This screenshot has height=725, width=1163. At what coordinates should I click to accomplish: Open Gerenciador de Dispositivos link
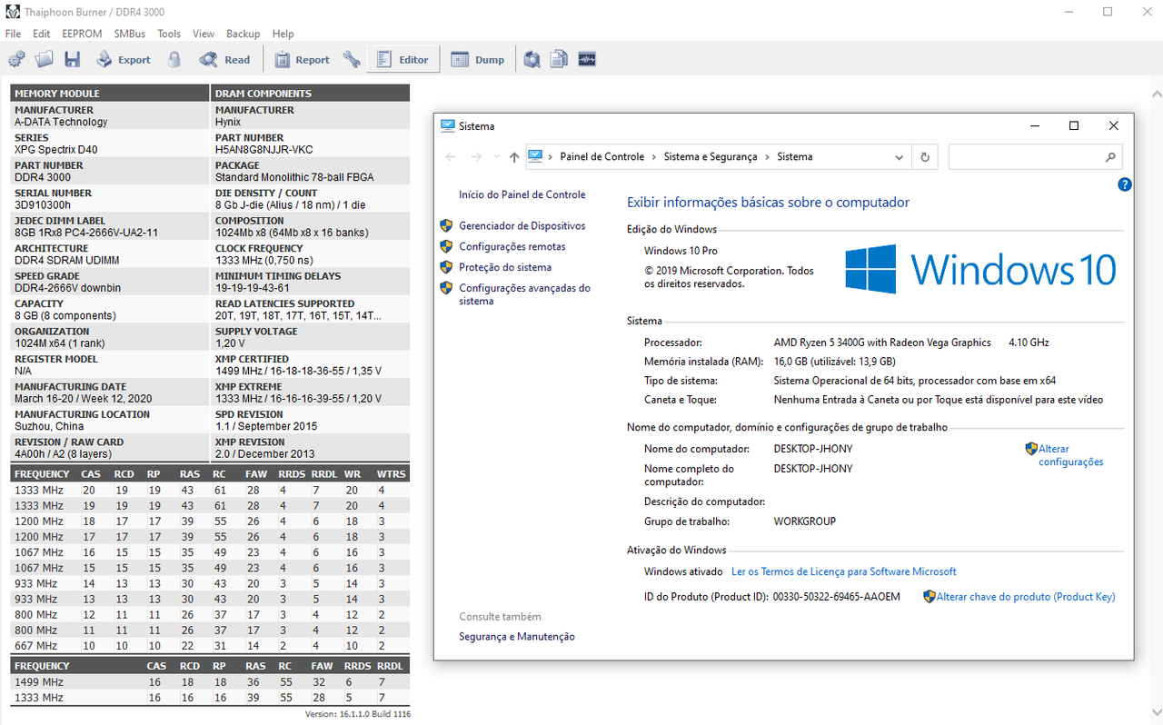tap(522, 225)
